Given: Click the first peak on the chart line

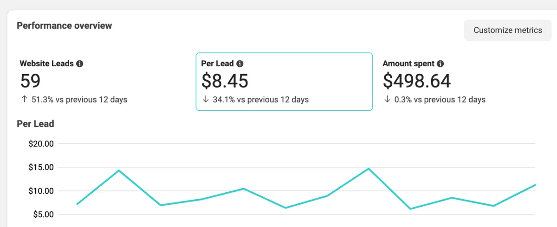Looking at the screenshot, I should tap(119, 170).
